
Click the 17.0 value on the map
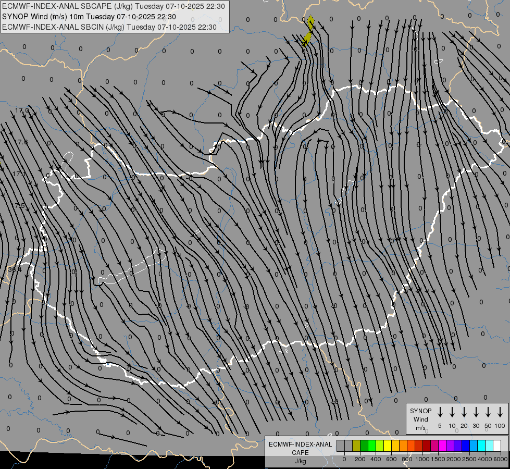(x=22, y=111)
